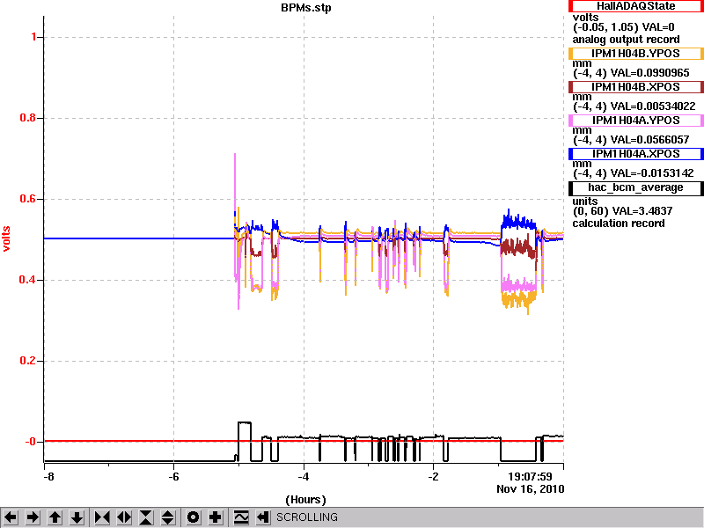Click the -6 hours tick label
Viewport: 704px width, 528px height.
tap(173, 477)
